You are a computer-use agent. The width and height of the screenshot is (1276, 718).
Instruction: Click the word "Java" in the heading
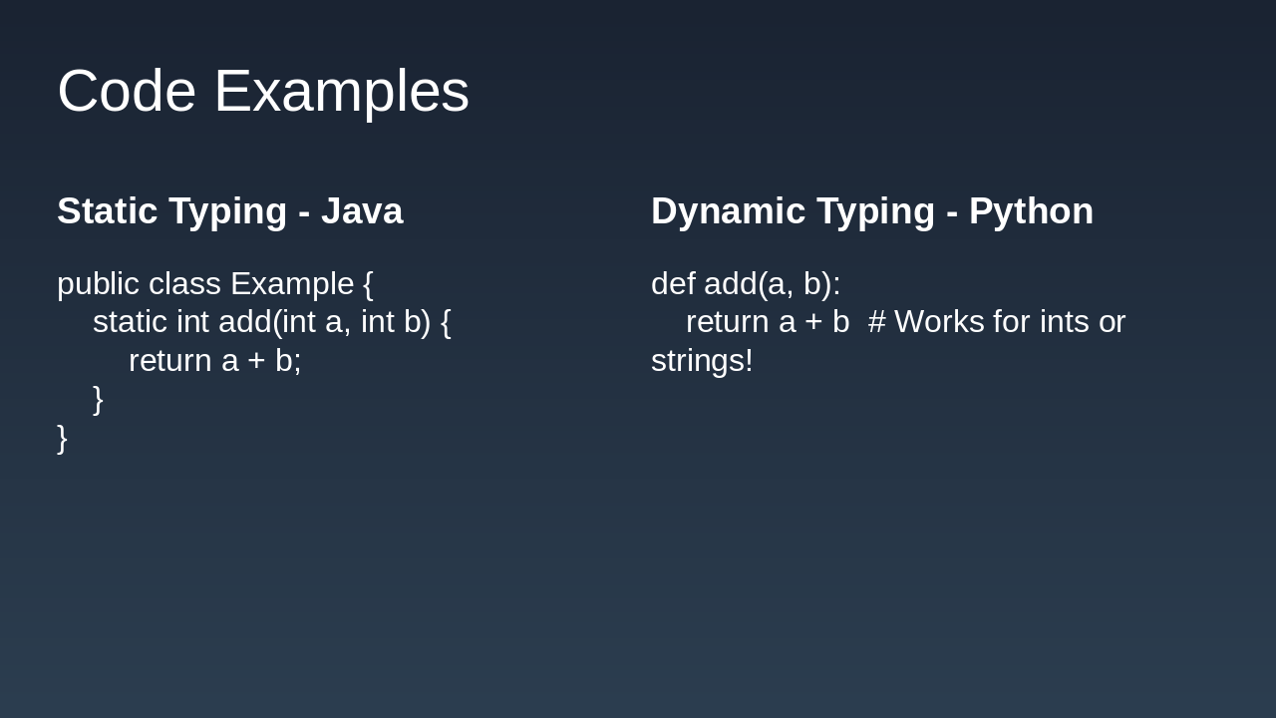point(362,211)
